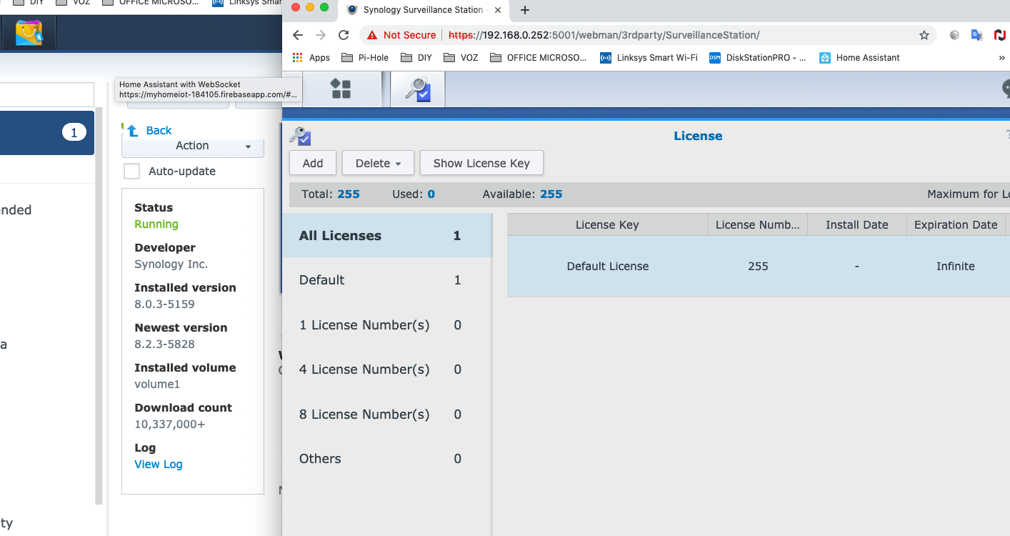The image size is (1010, 536).
Task: Select the Default License row
Action: [x=758, y=267]
